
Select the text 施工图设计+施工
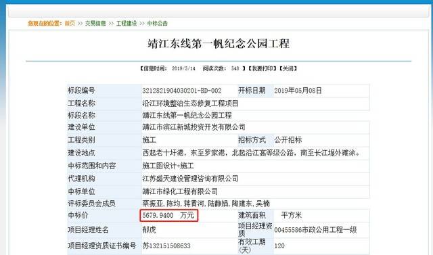coord(168,166)
